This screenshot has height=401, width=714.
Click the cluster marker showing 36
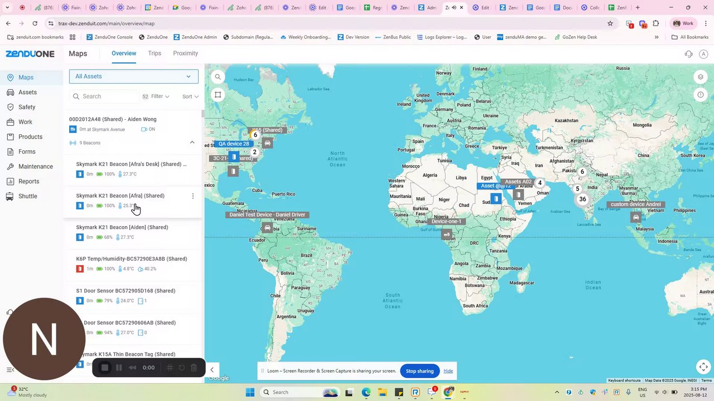582,199
